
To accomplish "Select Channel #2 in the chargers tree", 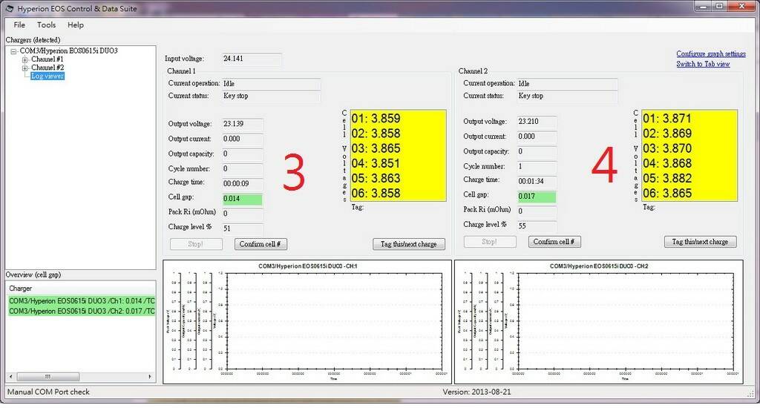I will pos(47,68).
